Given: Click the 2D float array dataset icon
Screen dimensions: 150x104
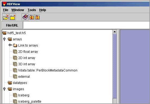Looking at the screenshot, I should [x=15, y=52].
